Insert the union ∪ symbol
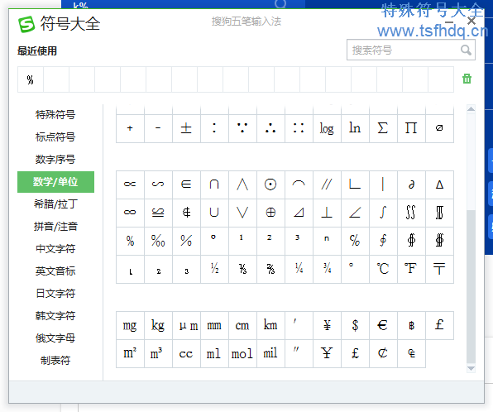The height and width of the screenshot is (412, 493). point(214,213)
